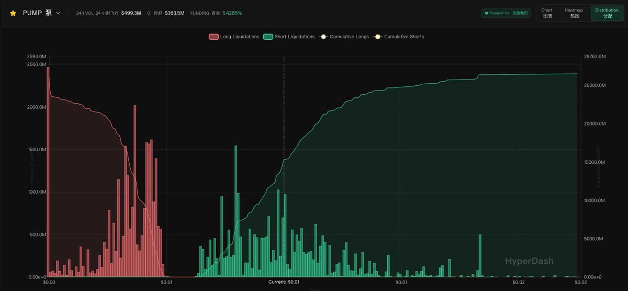Click the 2593.0M axis maximum label
Image resolution: width=628 pixels, height=291 pixels.
click(x=36, y=56)
